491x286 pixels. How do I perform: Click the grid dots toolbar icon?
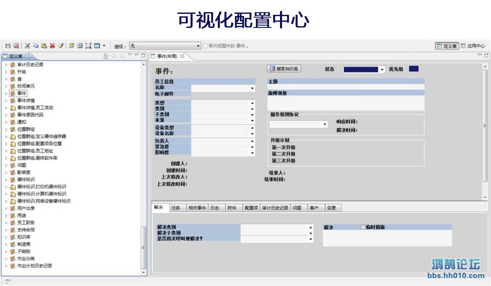(x=80, y=46)
